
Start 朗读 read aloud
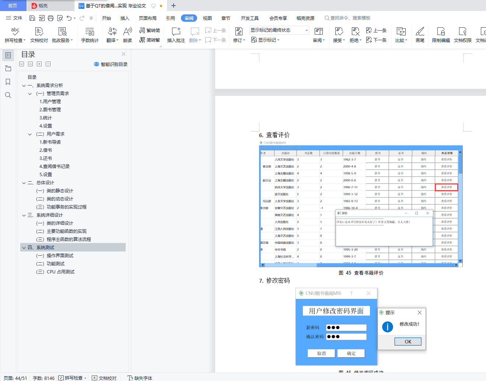(127, 35)
